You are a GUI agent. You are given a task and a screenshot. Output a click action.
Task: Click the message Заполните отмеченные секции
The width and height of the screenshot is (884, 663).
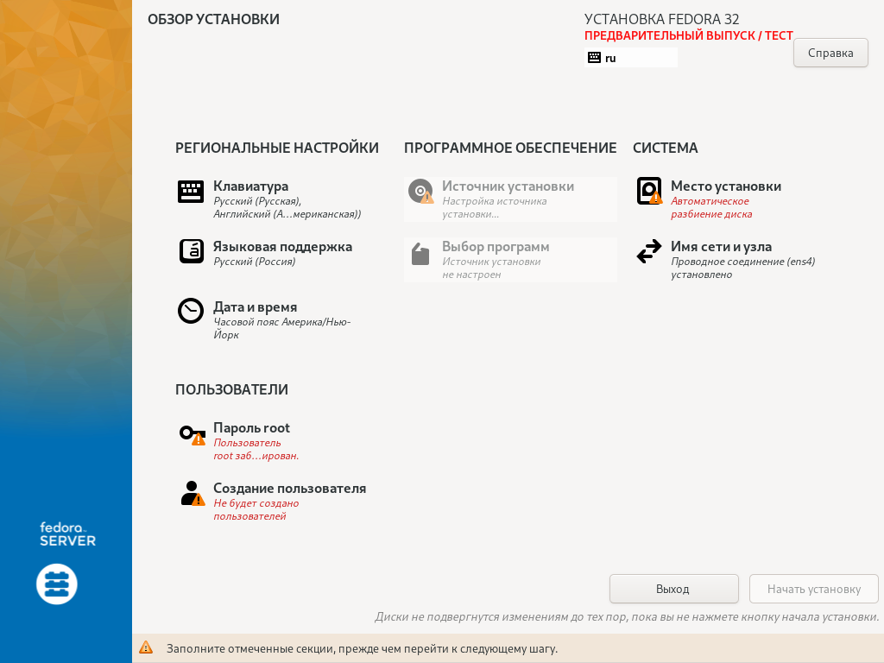pos(362,648)
